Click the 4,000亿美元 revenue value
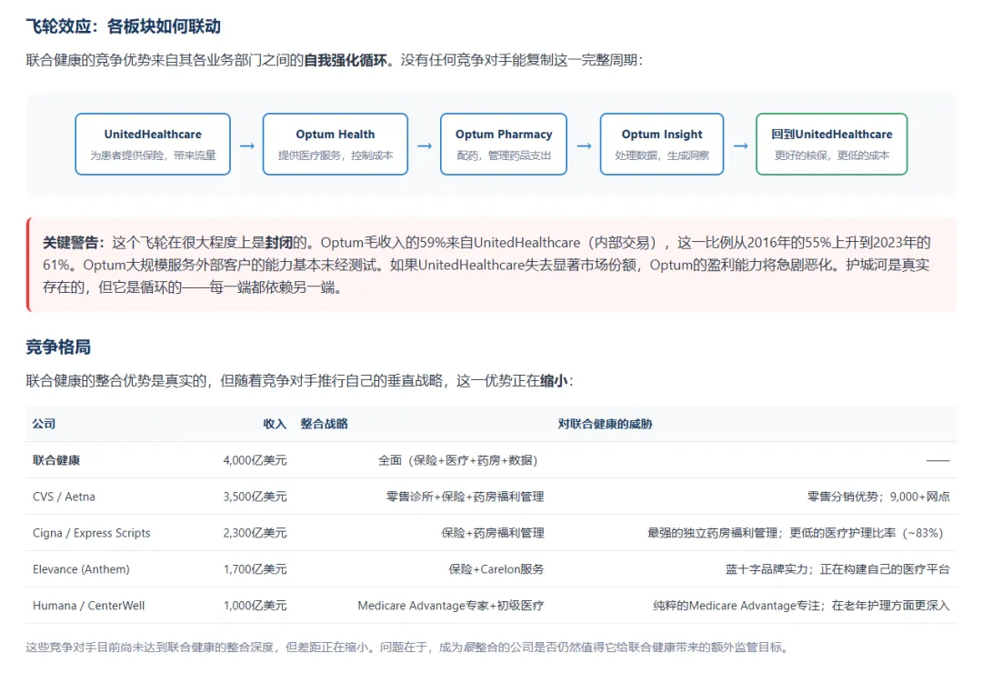Viewport: 982px width, 673px height. (255, 460)
